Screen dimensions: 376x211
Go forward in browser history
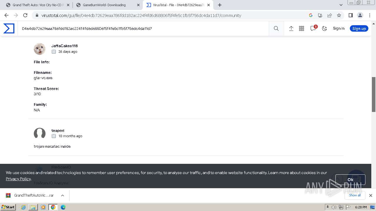click(16, 15)
